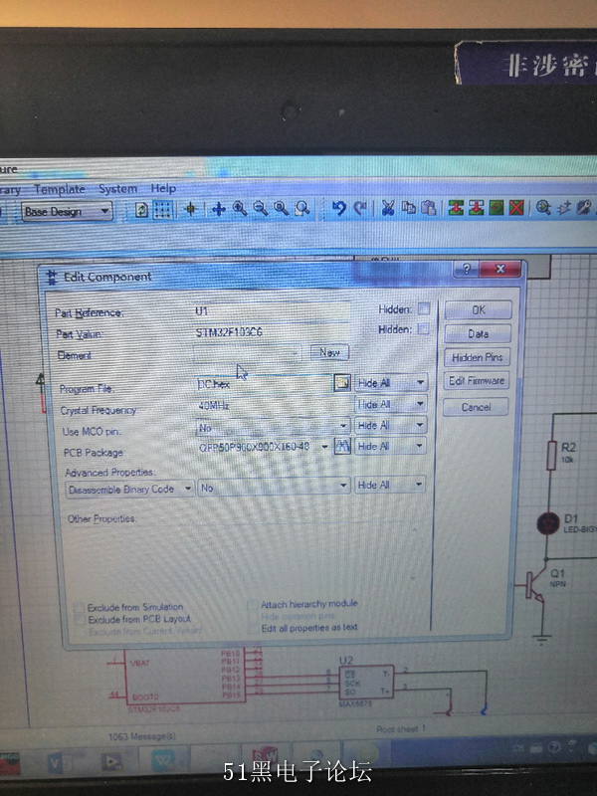The width and height of the screenshot is (597, 796).
Task: Click the center at cursor pan icon
Action: [219, 209]
